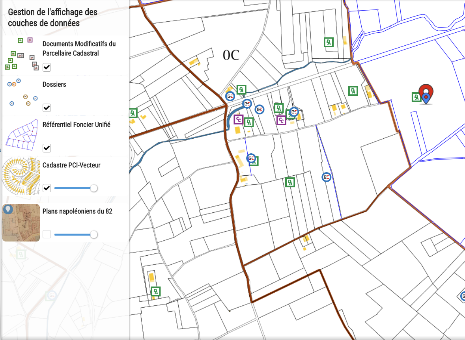Hide the Cadastre PCI-Vecteur layer
This screenshot has width=465, height=340.
47,188
